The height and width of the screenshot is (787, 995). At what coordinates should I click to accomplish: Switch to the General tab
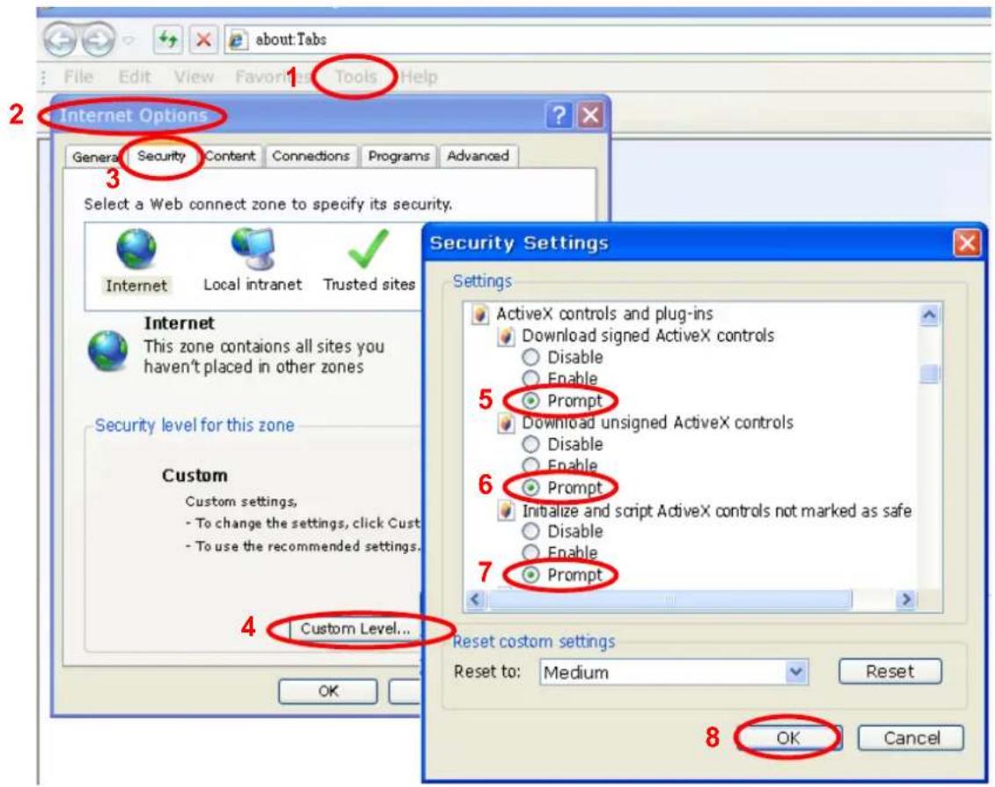point(94,157)
